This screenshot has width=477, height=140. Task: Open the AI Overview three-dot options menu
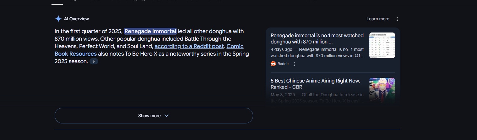point(397,19)
